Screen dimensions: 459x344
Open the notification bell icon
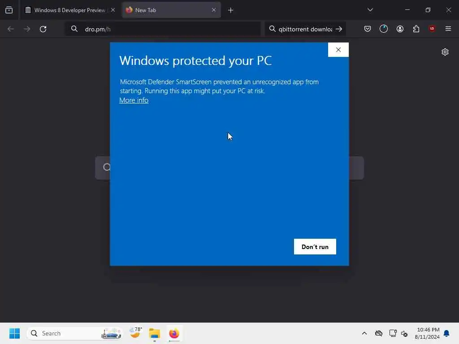[x=447, y=333]
